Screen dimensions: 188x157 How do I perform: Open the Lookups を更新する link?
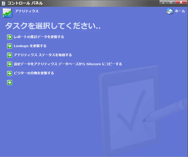pos(30,46)
